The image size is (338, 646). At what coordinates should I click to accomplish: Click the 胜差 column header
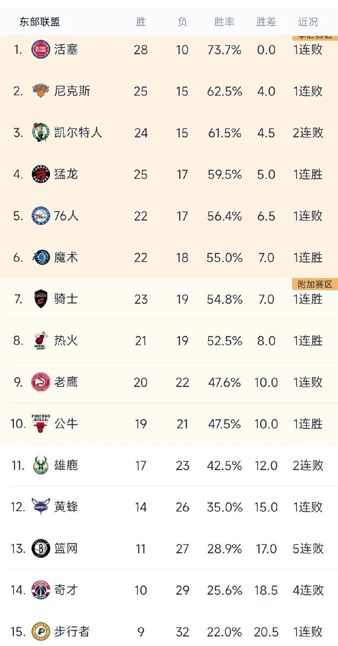(x=266, y=22)
